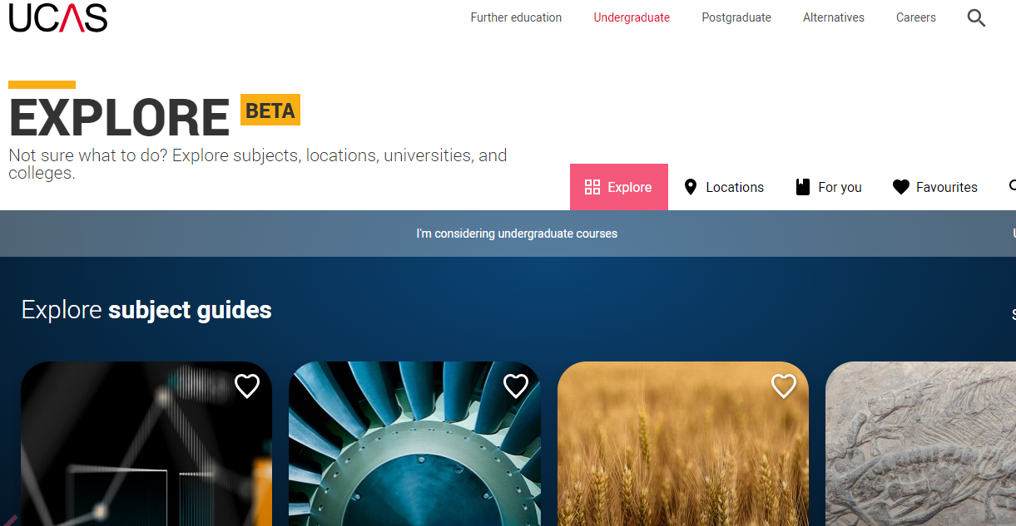This screenshot has height=526, width=1016.
Task: Click the Explore grid icon
Action: click(x=592, y=187)
